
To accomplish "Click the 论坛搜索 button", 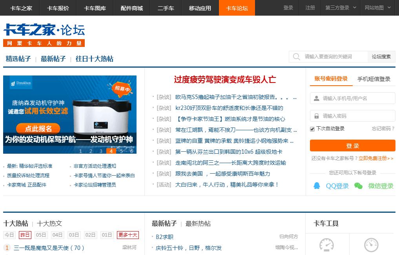I will point(381,57).
